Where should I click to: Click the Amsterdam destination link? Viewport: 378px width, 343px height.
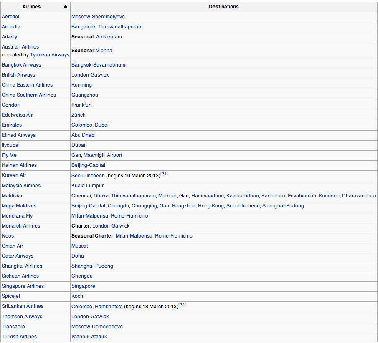[109, 37]
